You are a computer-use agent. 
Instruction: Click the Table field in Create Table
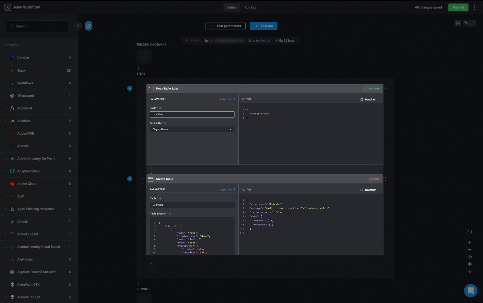pos(192,205)
